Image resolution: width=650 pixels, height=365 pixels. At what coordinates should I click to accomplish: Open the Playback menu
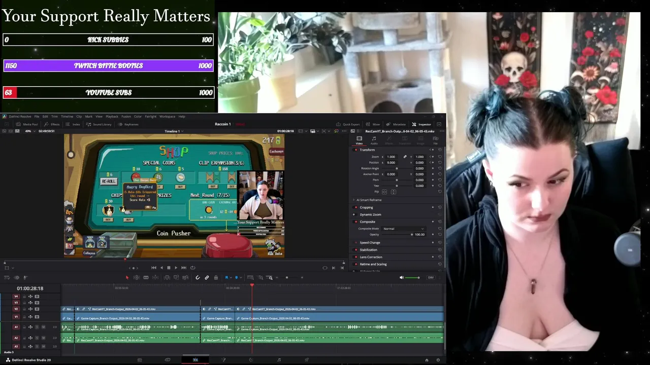112,117
